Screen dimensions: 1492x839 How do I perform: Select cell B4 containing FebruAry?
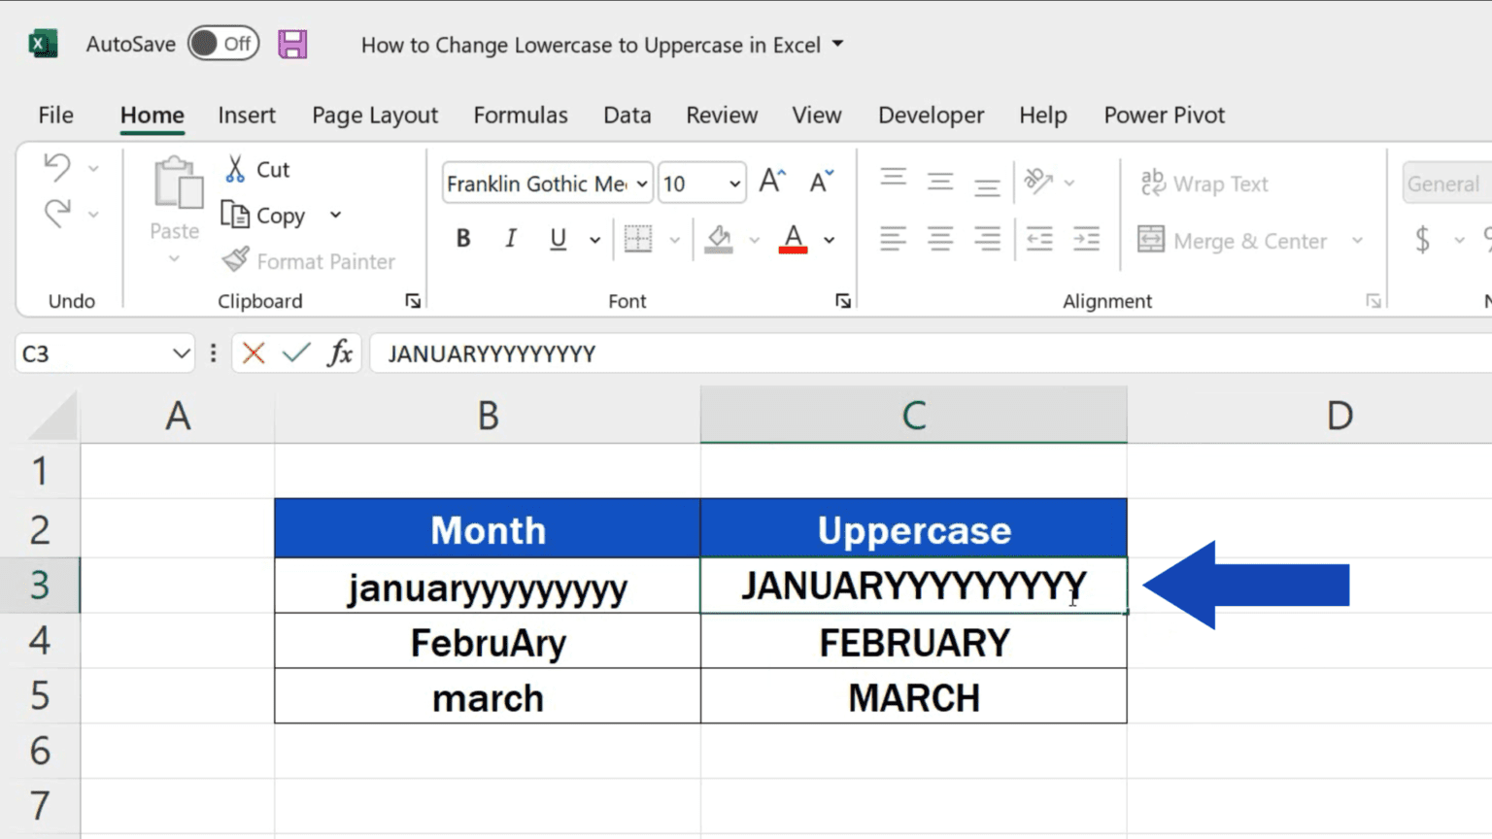coord(487,641)
